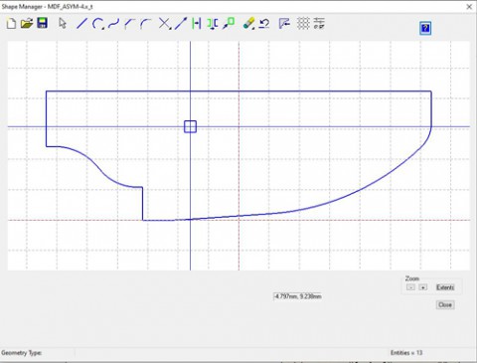Screen dimensions: 477x363
Task: Open the settings sliders icon
Action: pos(319,24)
